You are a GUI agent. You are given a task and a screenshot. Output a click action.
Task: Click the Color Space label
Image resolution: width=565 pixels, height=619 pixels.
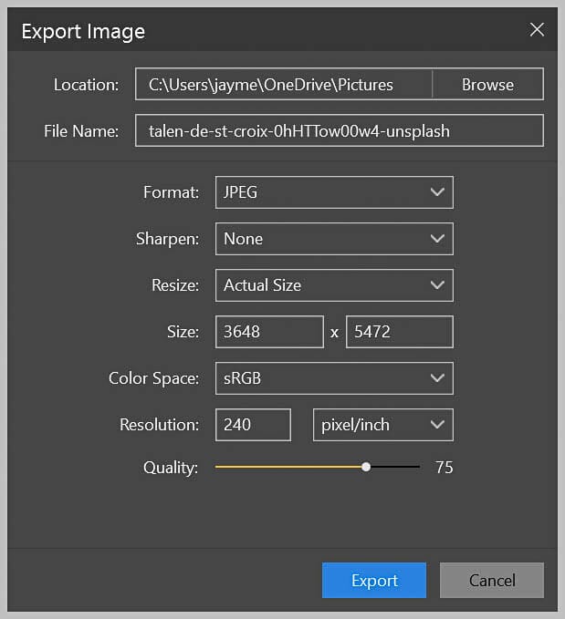(x=154, y=378)
